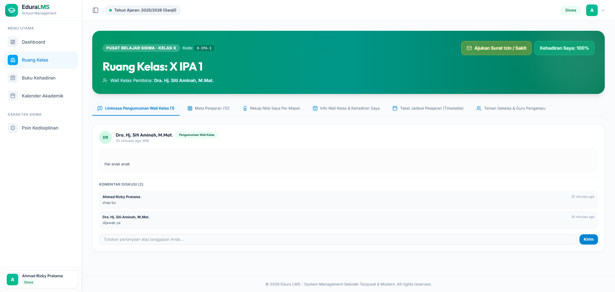Click the comment input field
Image resolution: width=615 pixels, height=292 pixels.
(x=338, y=239)
